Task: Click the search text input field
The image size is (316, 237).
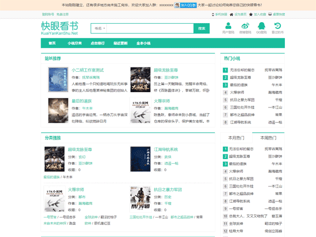Action: [150, 28]
